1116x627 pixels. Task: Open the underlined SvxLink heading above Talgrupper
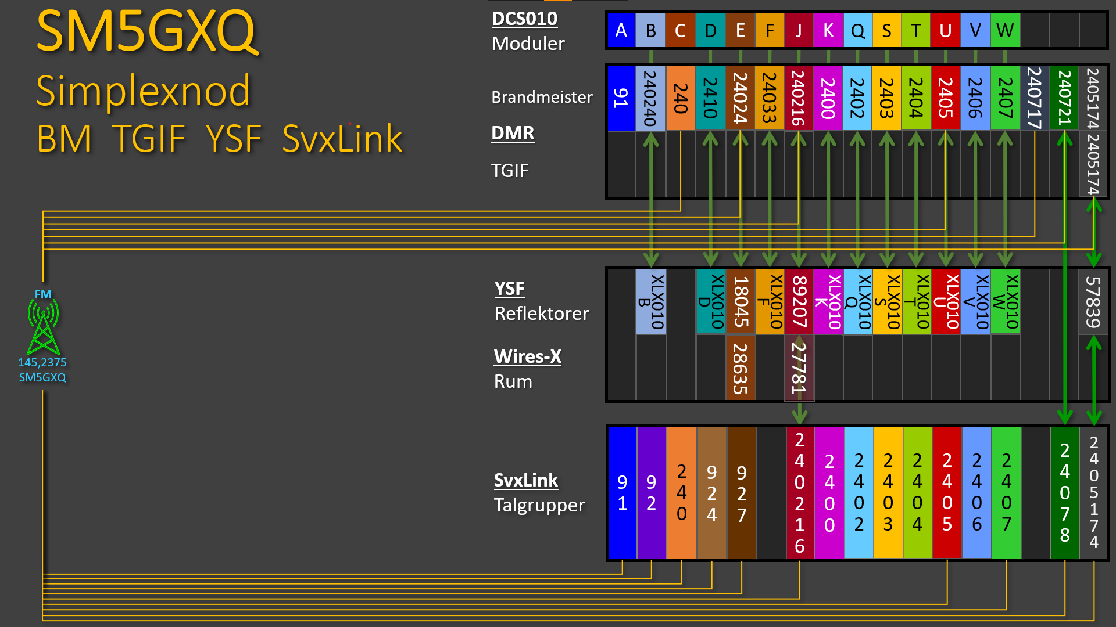tap(525, 480)
